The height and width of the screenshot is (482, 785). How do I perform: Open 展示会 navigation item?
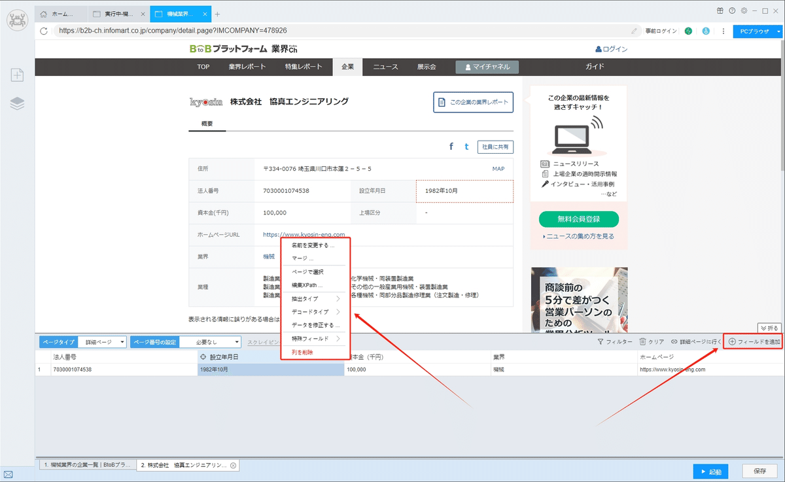[x=427, y=67]
